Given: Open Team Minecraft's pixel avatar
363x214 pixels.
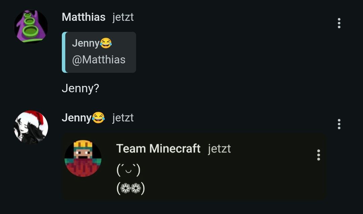Looking at the screenshot, I should (83, 158).
